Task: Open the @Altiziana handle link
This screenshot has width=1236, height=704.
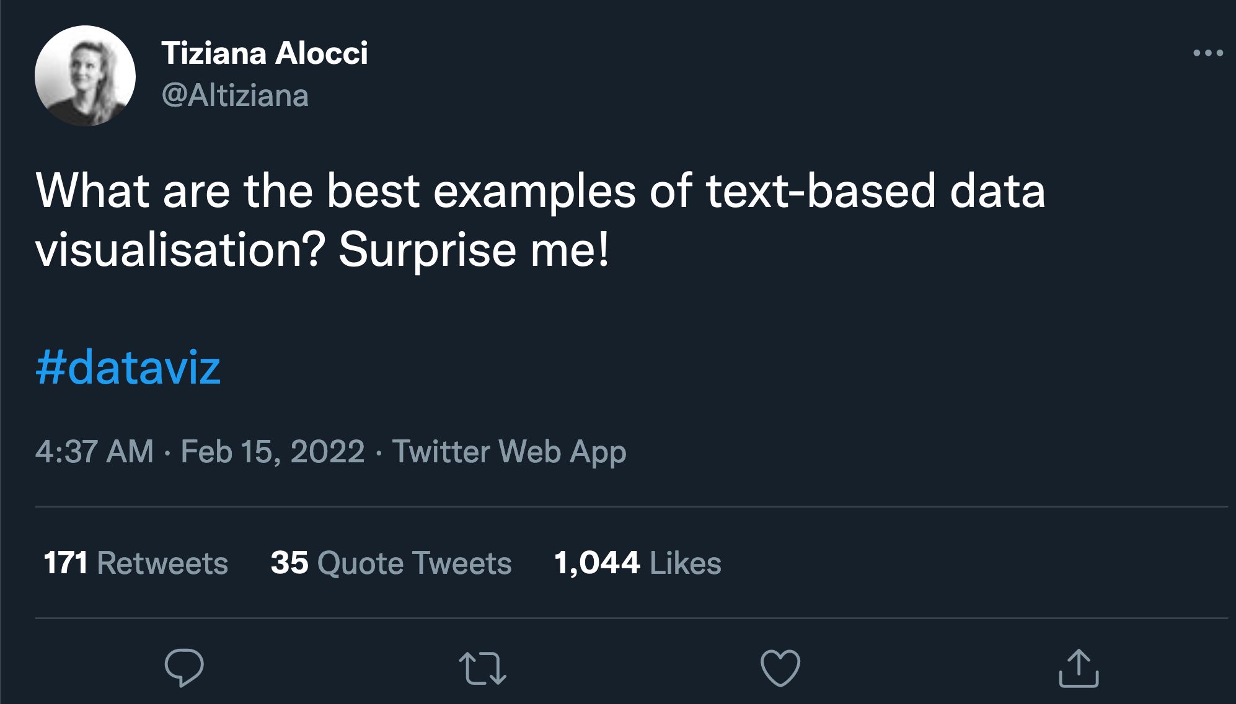Action: coord(235,96)
